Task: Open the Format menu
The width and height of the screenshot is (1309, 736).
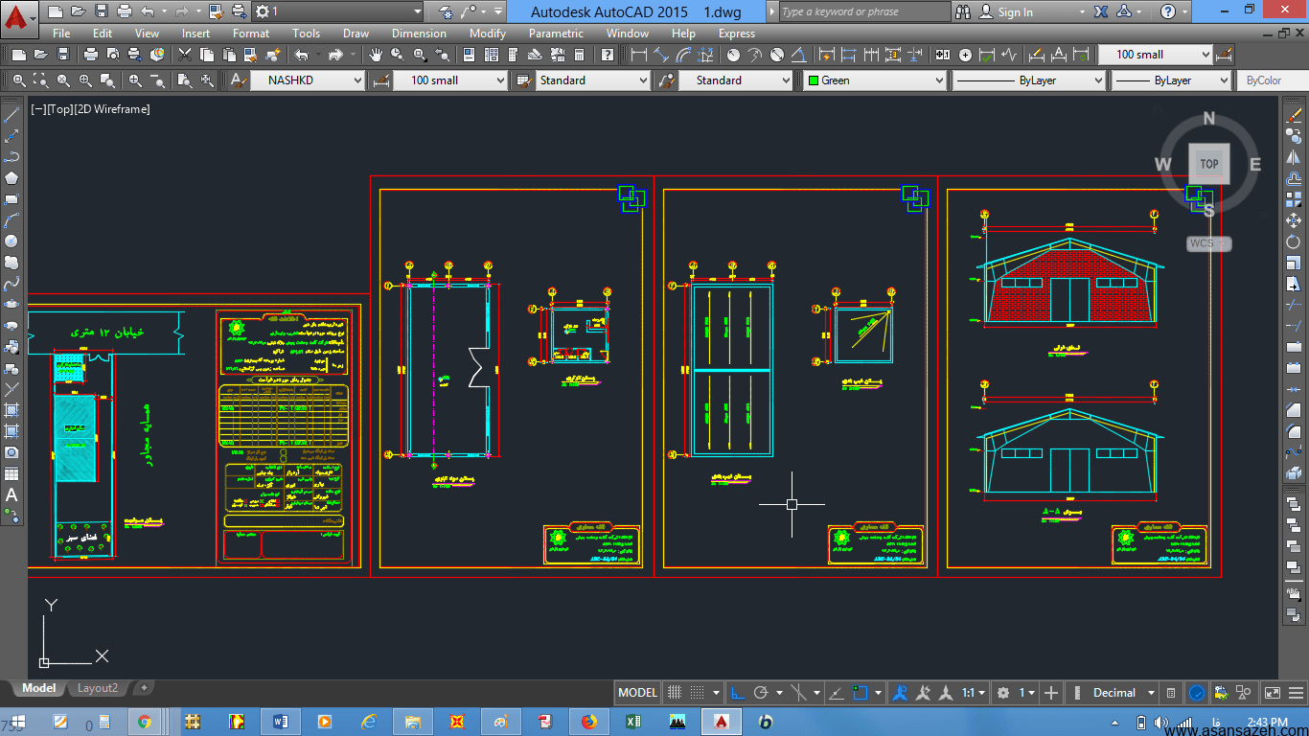Action: pyautogui.click(x=251, y=34)
